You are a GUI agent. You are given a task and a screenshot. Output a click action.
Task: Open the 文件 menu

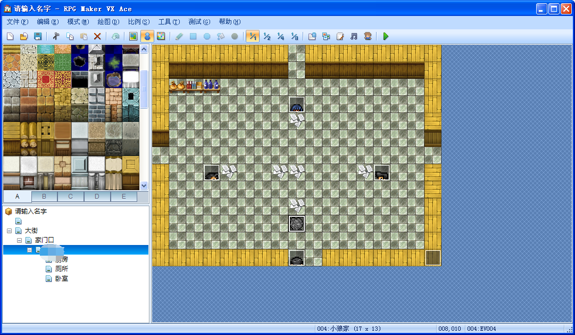17,22
